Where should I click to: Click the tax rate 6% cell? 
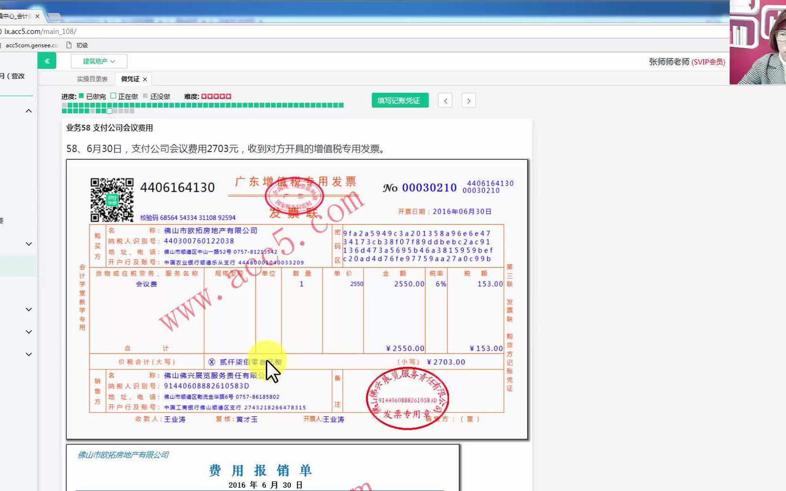point(441,284)
